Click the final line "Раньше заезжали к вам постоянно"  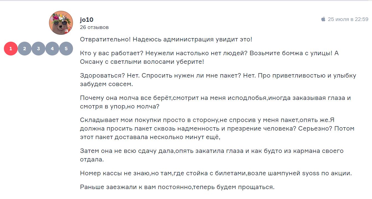[177, 187]
